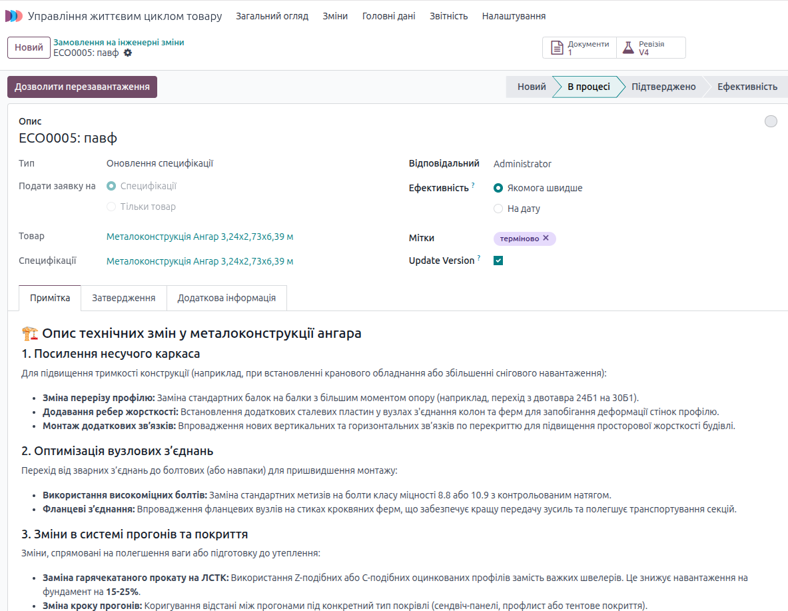This screenshot has height=611, width=788.
Task: Open the Звітність menu dropdown
Action: [x=448, y=16]
